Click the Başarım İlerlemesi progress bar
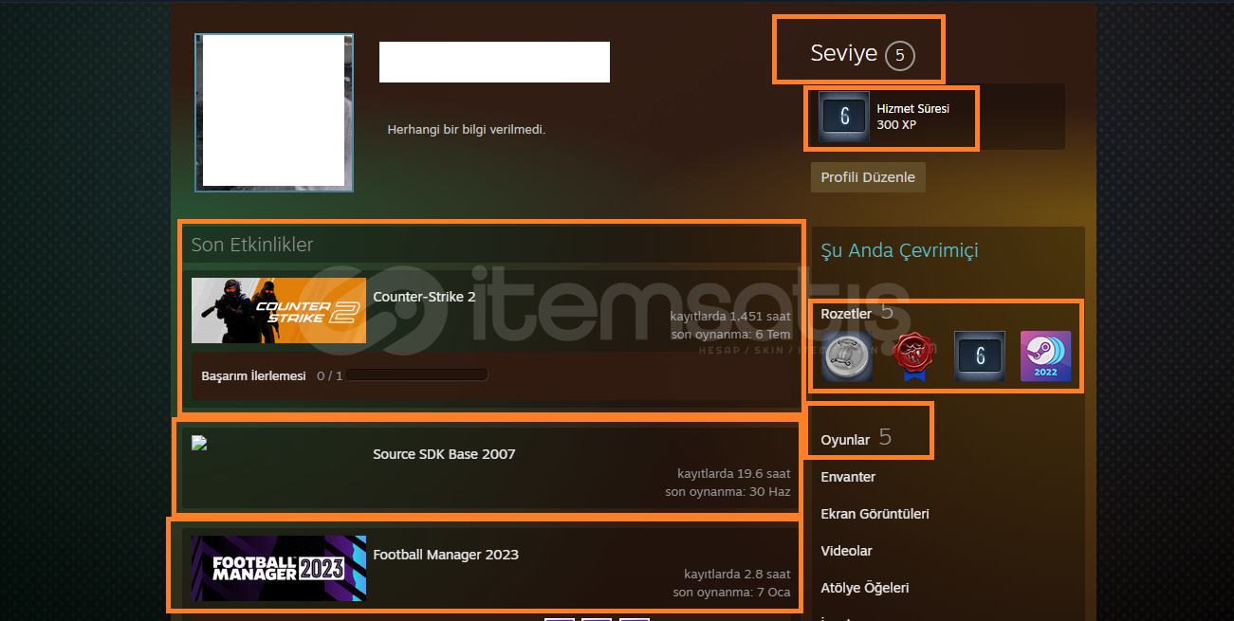 [x=417, y=375]
